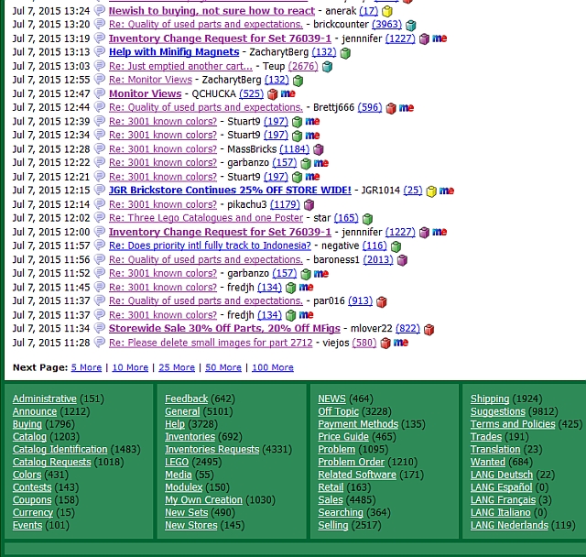Click the red cube beside par016
Screen dimensions: 586x557
click(x=381, y=301)
